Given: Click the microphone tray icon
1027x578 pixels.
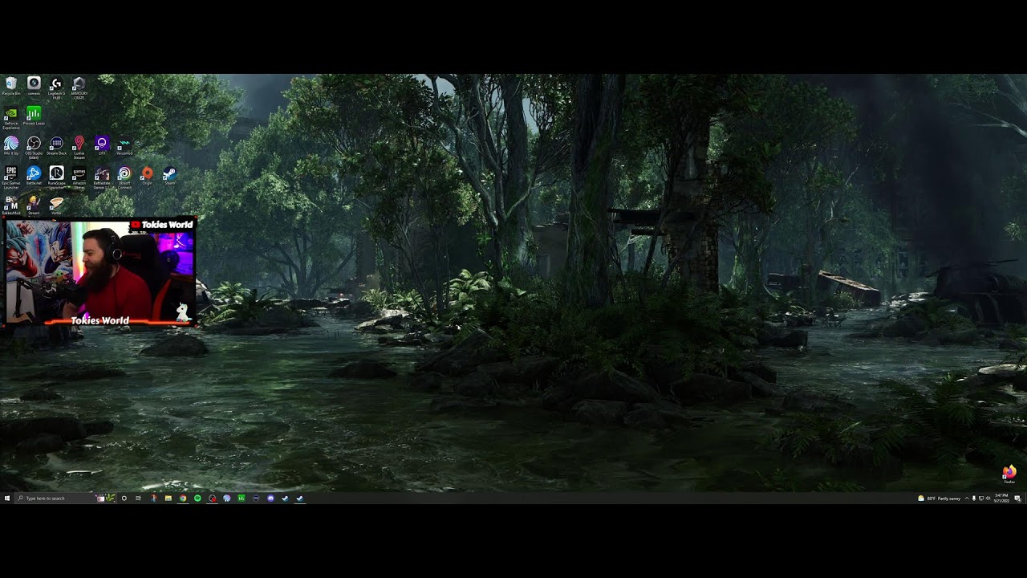Looking at the screenshot, I should (974, 499).
